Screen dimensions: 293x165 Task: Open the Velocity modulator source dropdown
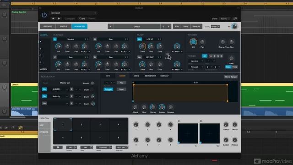click(58, 96)
